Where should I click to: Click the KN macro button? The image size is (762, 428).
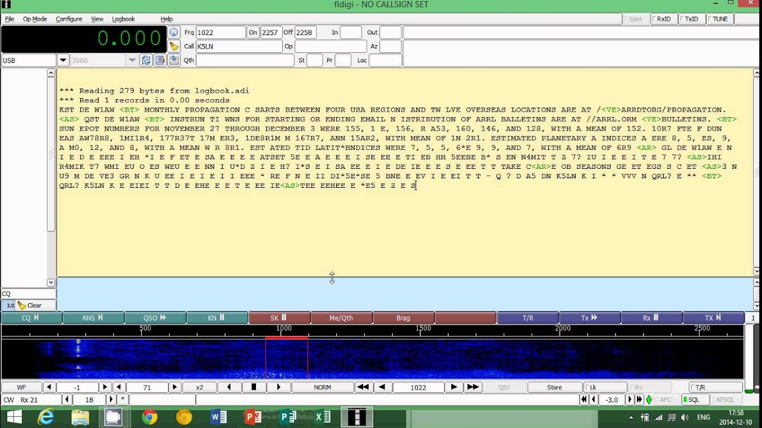217,318
